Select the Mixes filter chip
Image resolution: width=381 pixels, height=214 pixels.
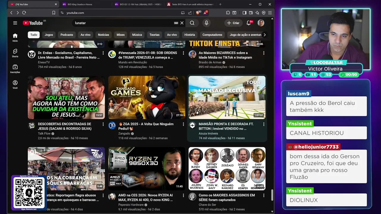121,35
